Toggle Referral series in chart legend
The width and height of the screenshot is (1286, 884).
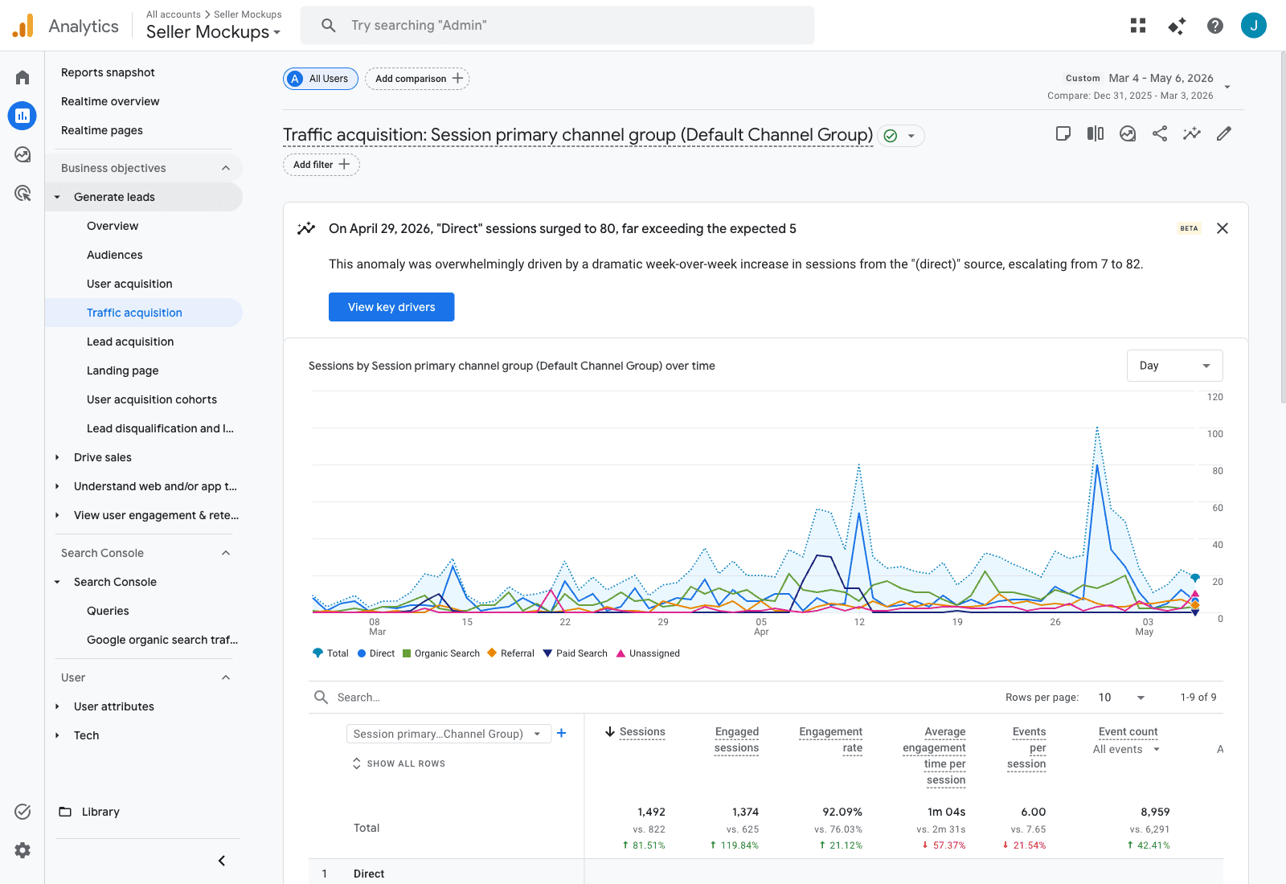click(x=510, y=653)
